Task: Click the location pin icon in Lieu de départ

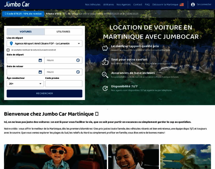Action: [11, 43]
